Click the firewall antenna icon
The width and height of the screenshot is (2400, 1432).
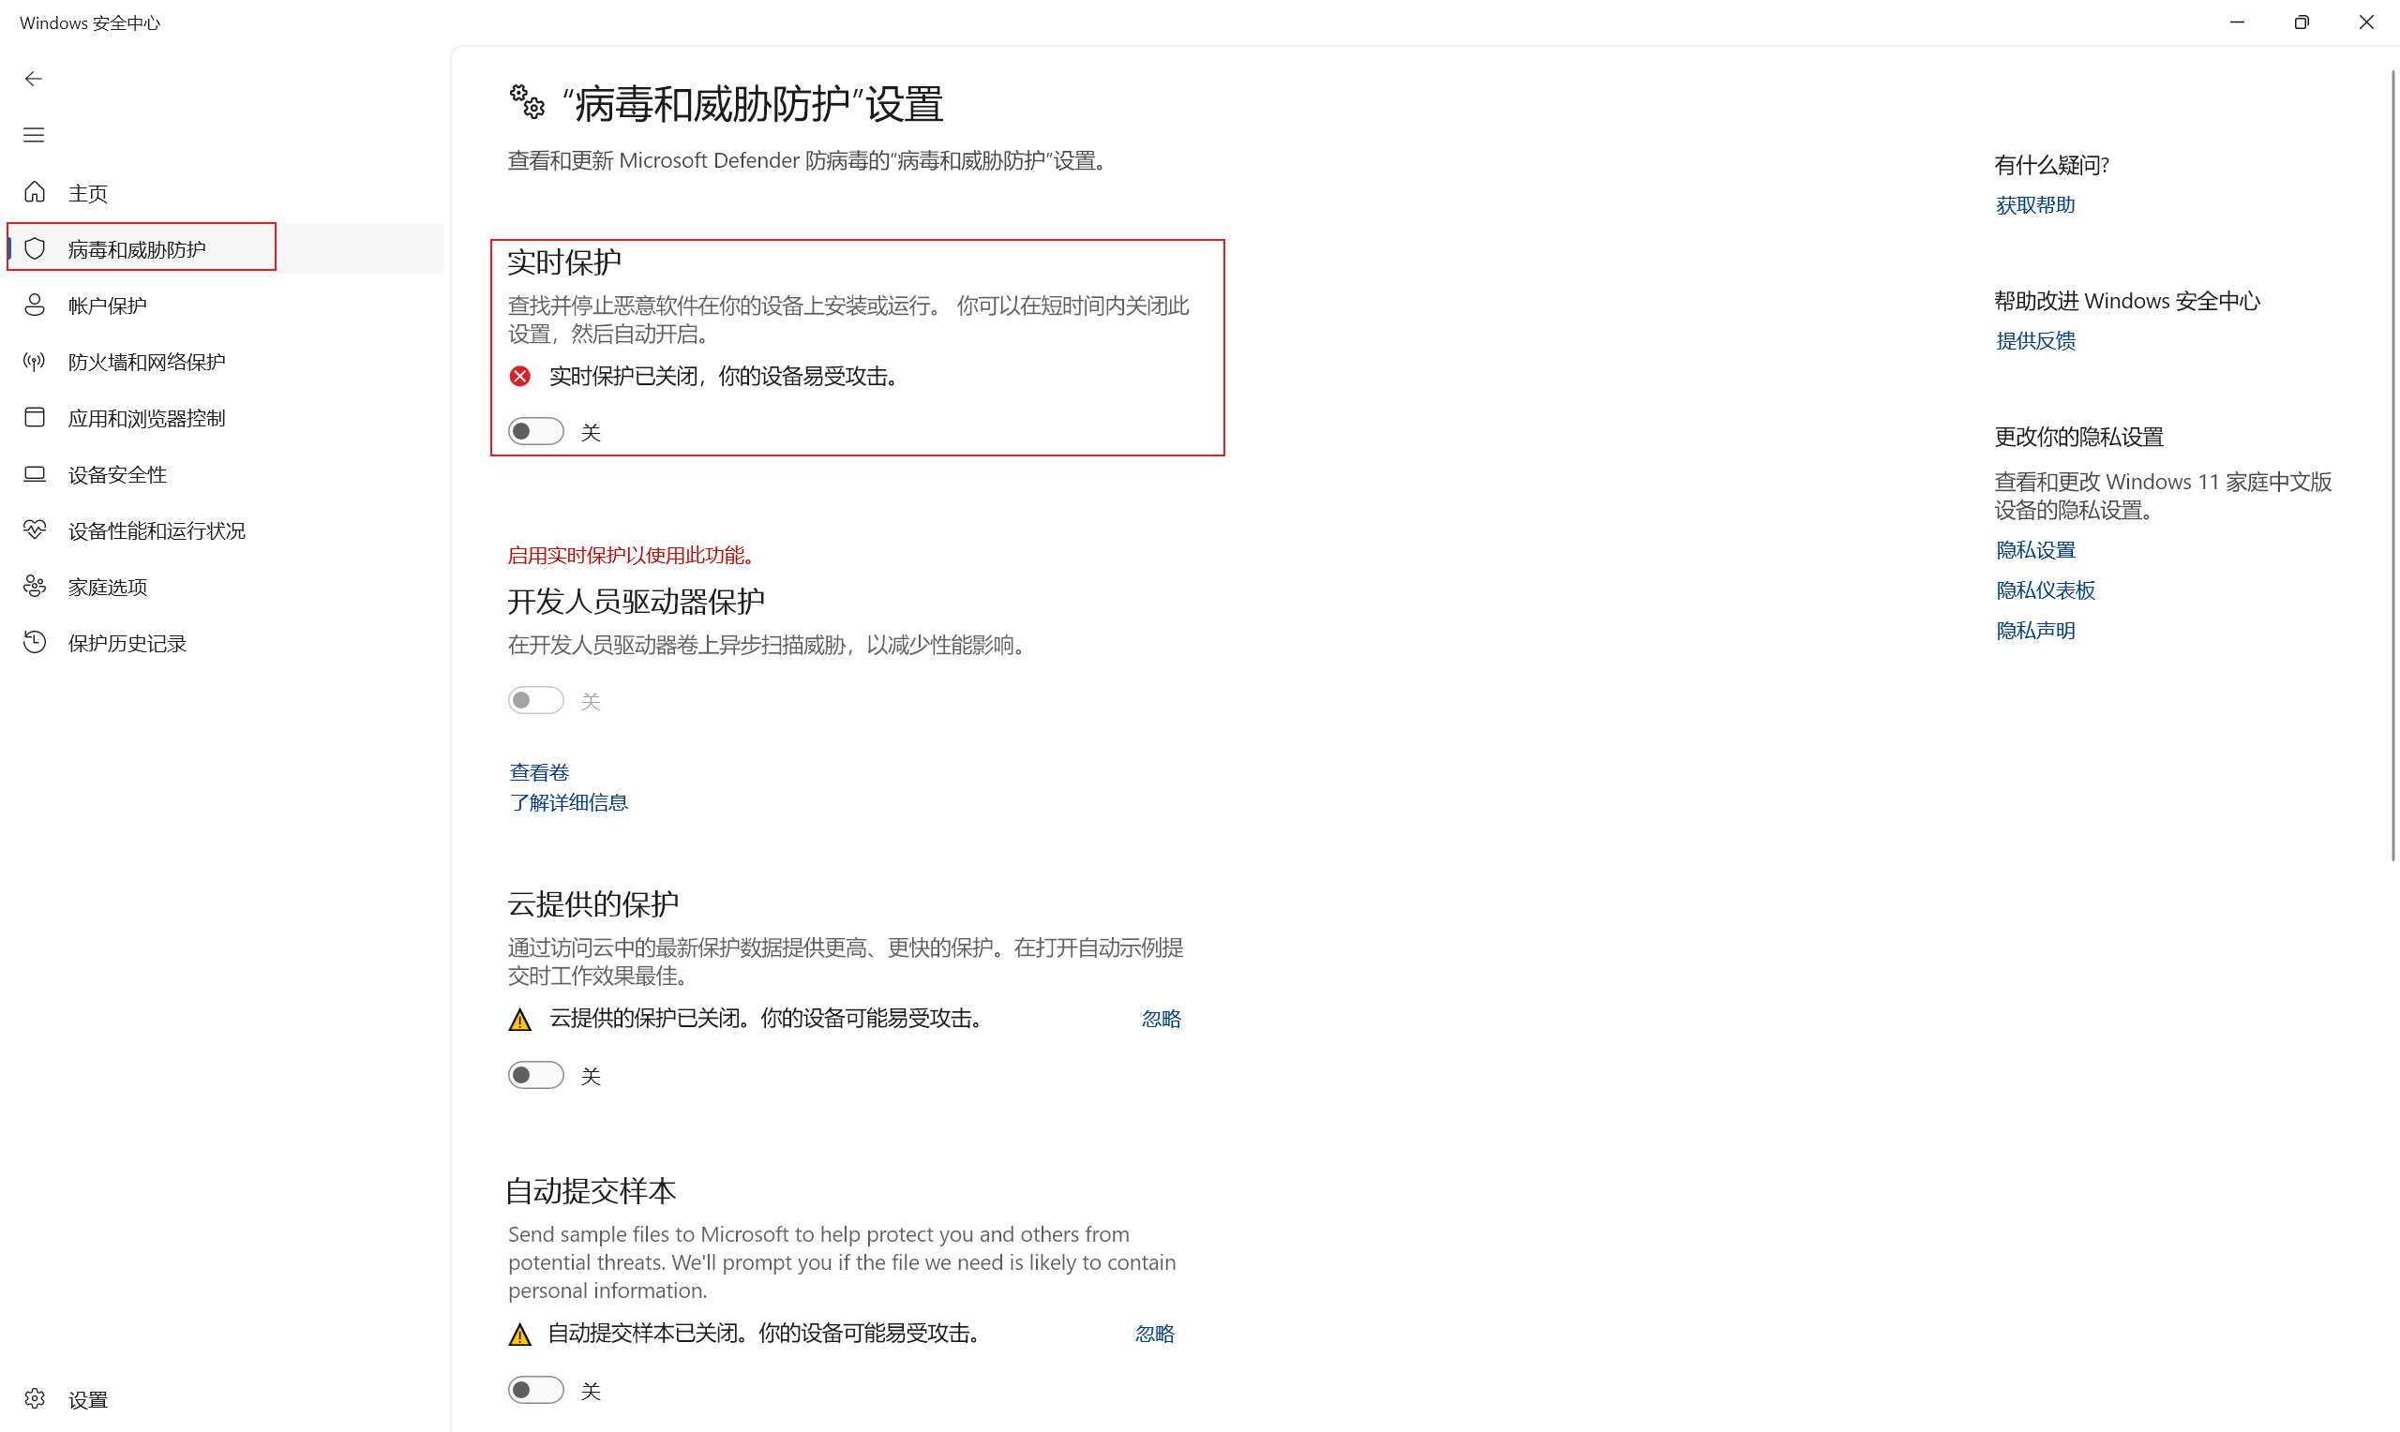click(35, 362)
